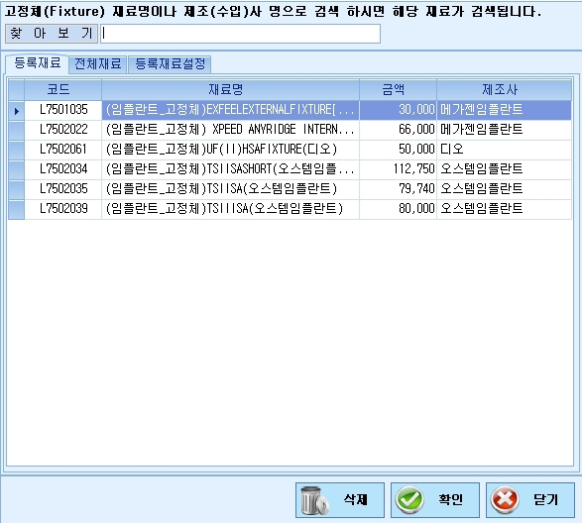Focus the fixture search text field
The width and height of the screenshot is (582, 523).
click(x=240, y=34)
